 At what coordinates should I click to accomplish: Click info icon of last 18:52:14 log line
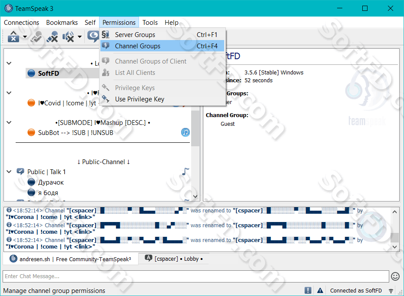(9, 239)
